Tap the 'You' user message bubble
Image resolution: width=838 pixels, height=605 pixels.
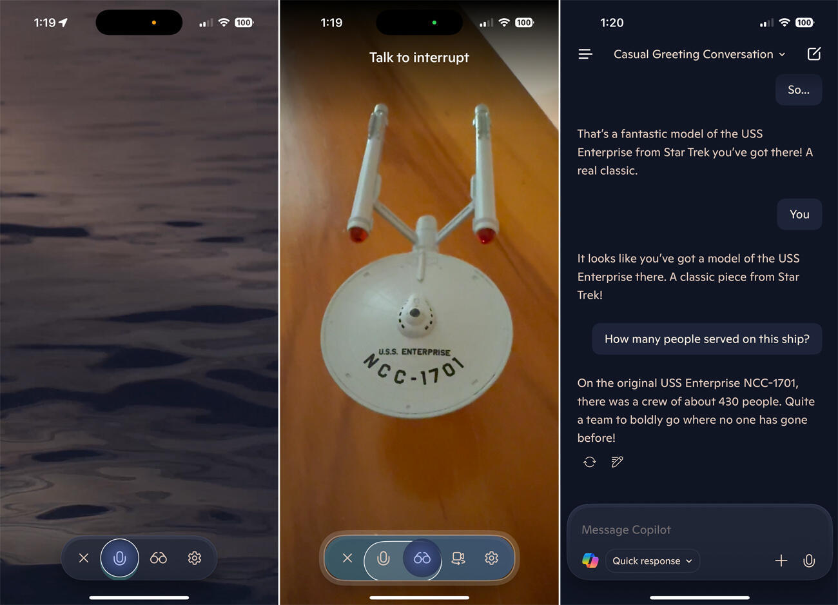pyautogui.click(x=799, y=214)
